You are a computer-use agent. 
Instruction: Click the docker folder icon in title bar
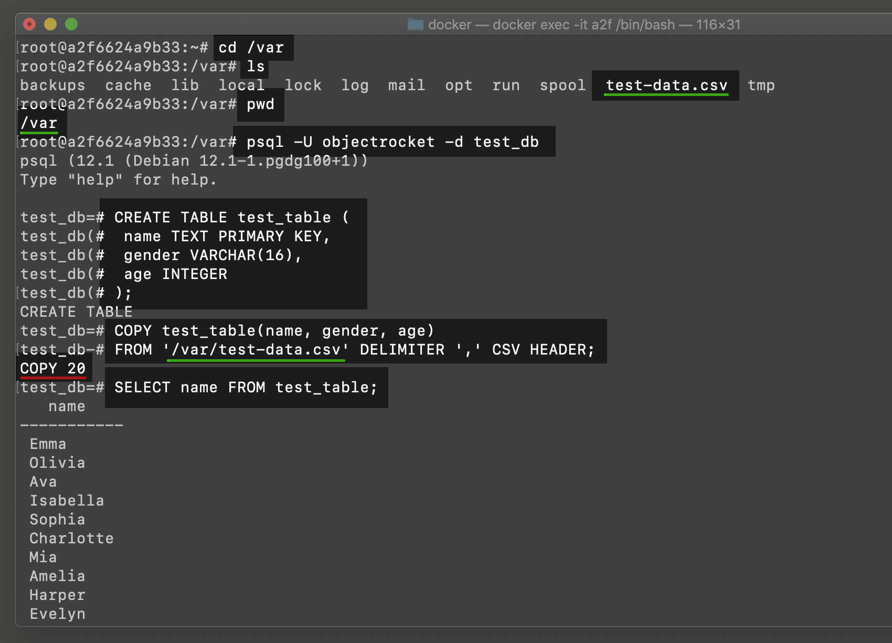coord(415,24)
